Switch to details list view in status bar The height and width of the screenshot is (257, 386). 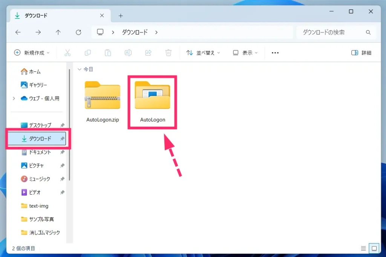click(x=363, y=248)
